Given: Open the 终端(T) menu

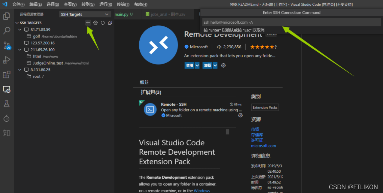Looking at the screenshot, I should [x=123, y=4].
